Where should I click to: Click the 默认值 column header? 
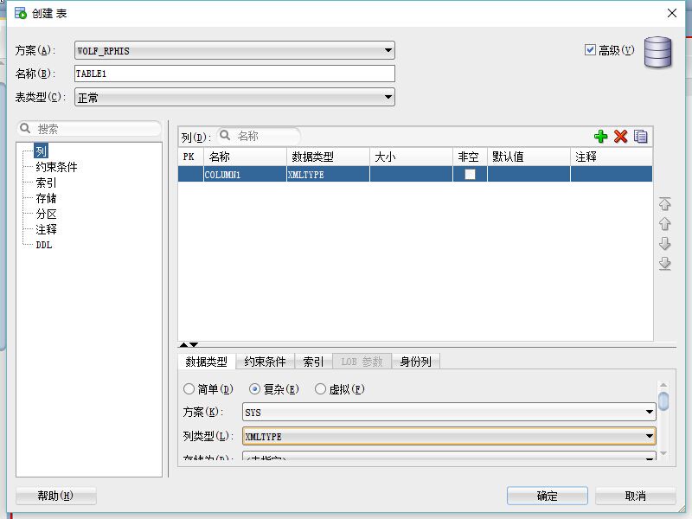pos(529,157)
